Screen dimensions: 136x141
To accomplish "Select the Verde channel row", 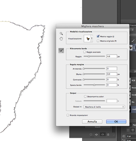I will pyautogui.click(x=133, y=95).
